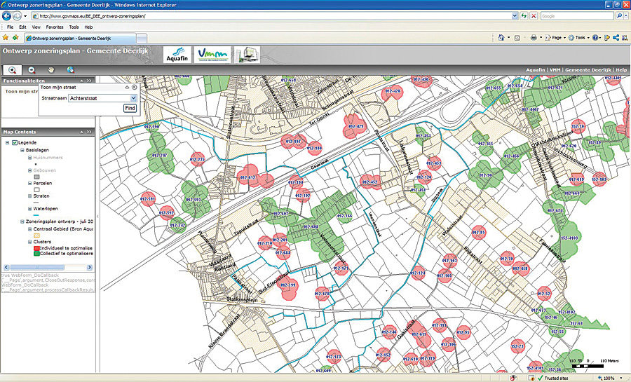The image size is (631, 382).
Task: Open the Gemeente Deerlijk link
Action: [x=588, y=70]
